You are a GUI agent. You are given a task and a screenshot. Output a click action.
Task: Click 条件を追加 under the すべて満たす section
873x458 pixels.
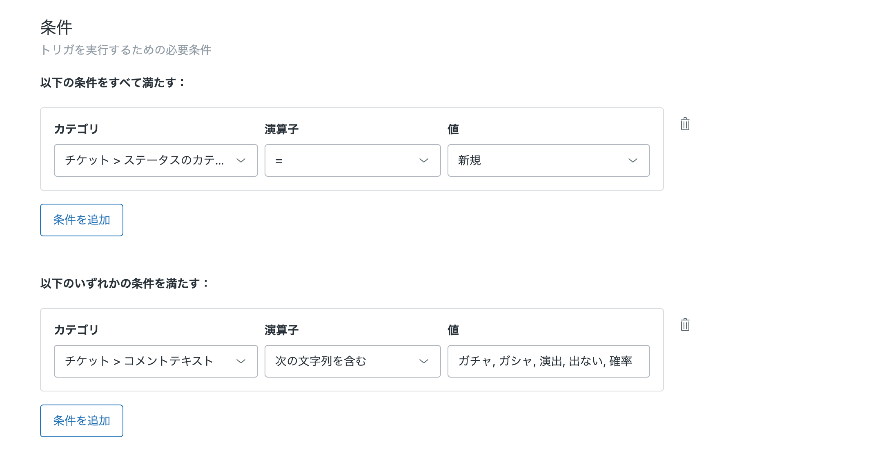point(82,220)
